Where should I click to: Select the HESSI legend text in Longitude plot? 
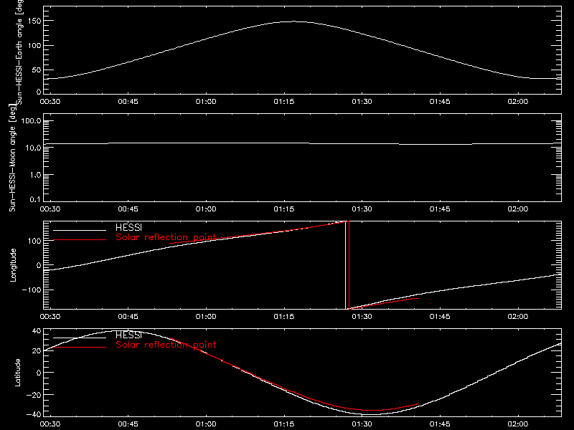tap(128, 227)
